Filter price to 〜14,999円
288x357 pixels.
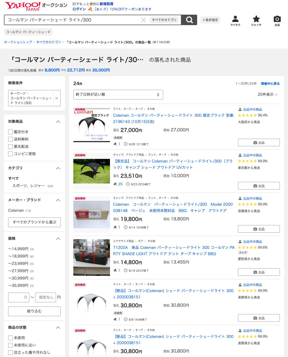click(18, 249)
